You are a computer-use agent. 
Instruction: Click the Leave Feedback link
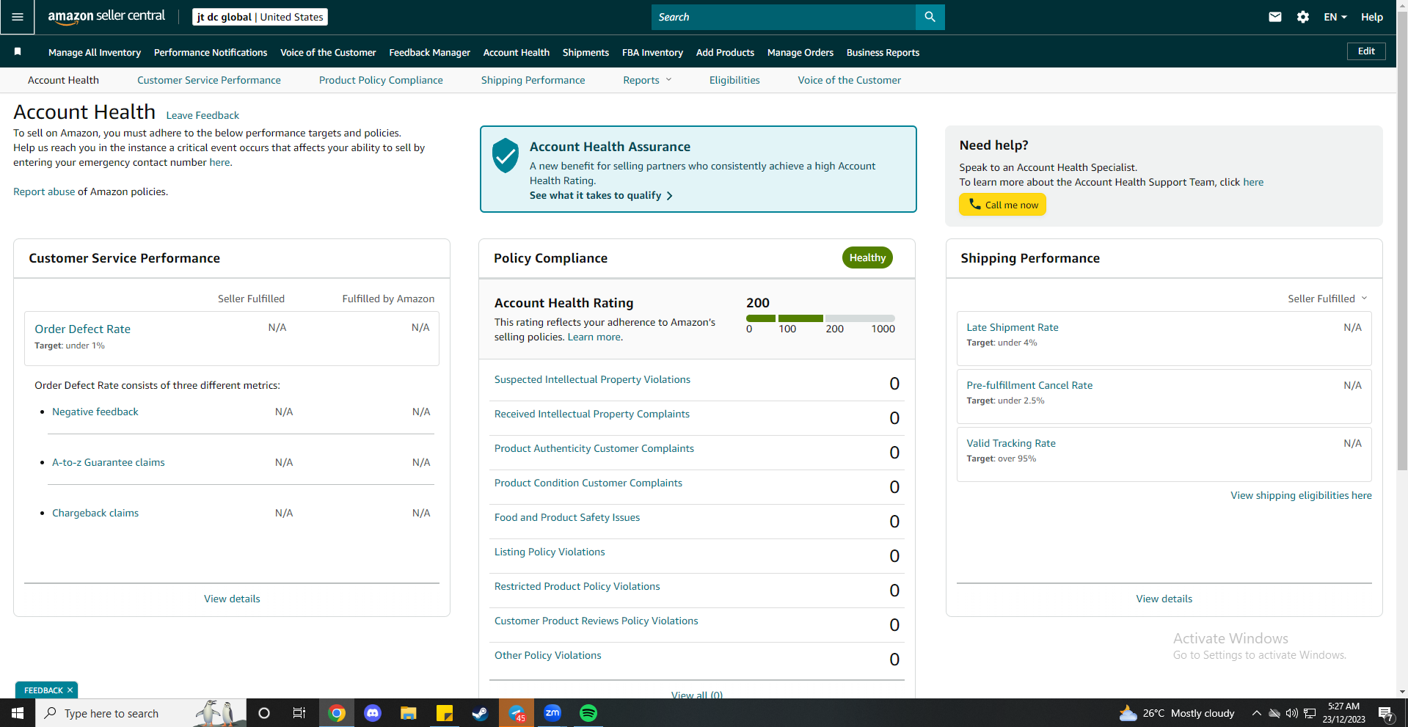click(203, 115)
